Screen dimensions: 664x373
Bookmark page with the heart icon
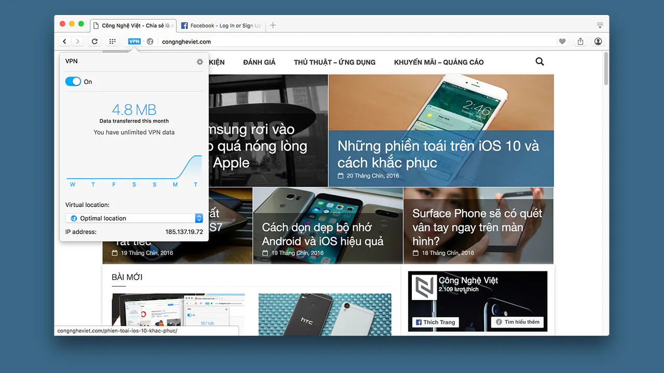coord(562,41)
